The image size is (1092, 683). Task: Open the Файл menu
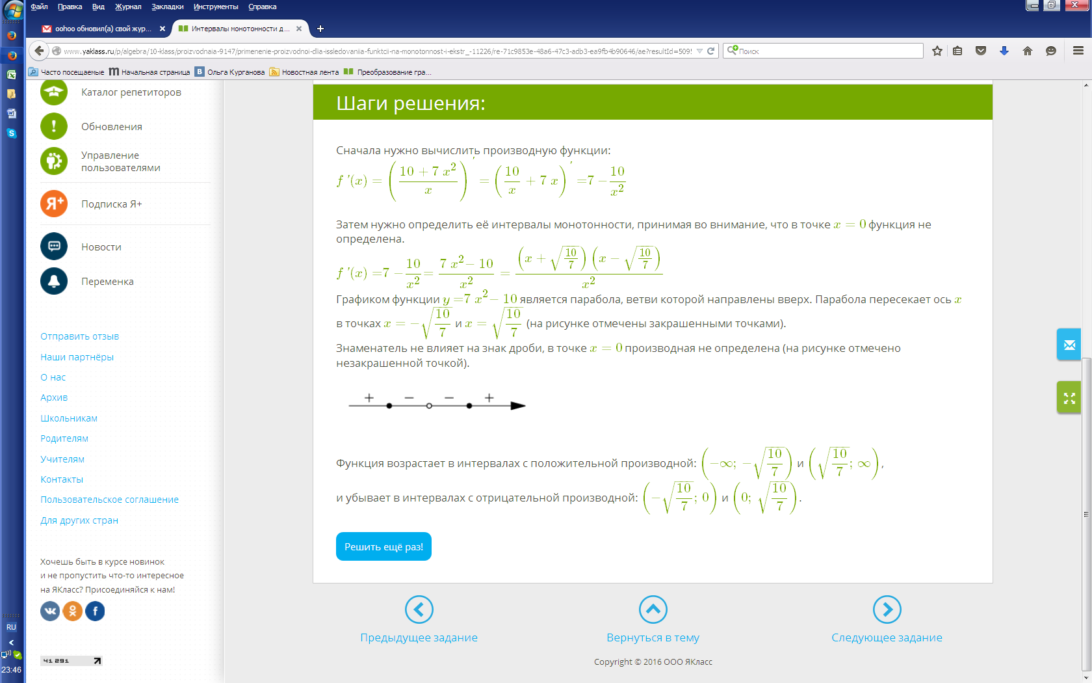tap(39, 7)
